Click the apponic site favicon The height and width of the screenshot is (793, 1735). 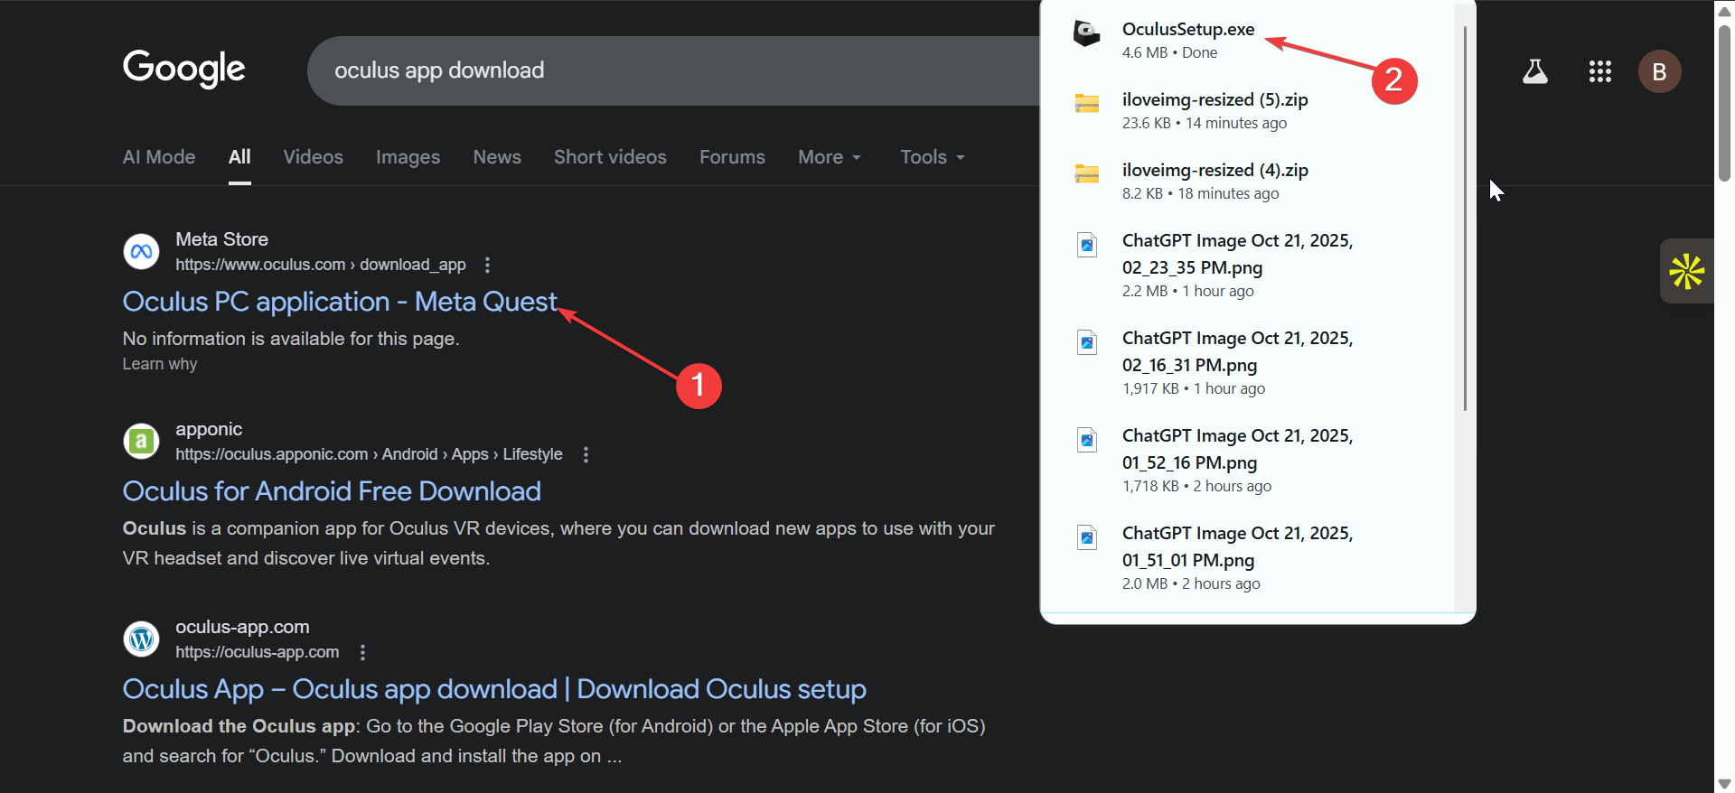point(141,441)
